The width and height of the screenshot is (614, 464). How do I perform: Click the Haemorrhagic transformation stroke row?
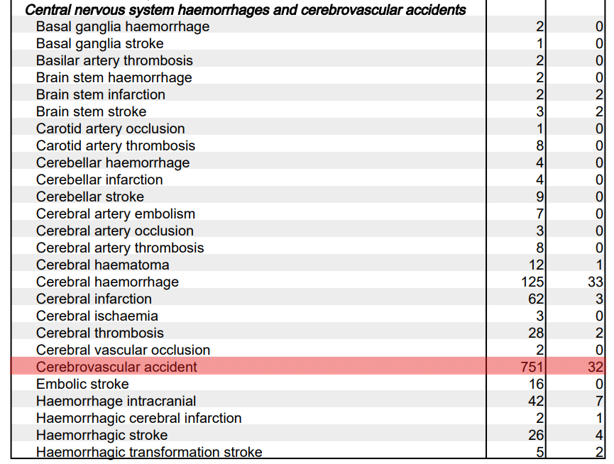[308, 451]
